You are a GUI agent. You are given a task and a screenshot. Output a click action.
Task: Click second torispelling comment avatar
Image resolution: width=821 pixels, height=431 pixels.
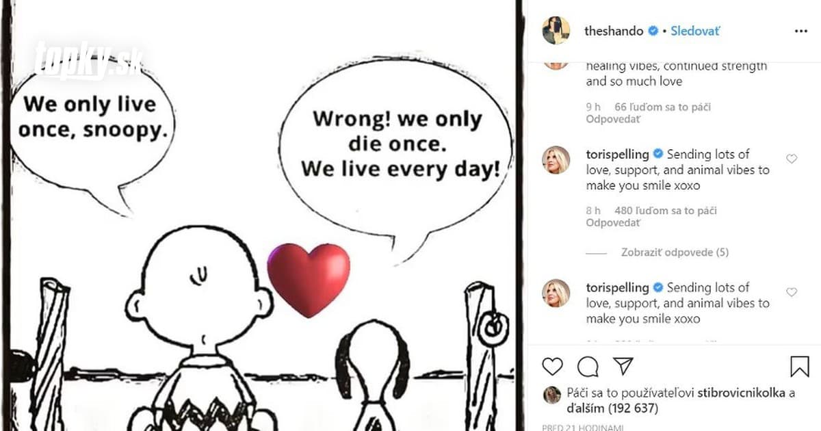(x=556, y=293)
